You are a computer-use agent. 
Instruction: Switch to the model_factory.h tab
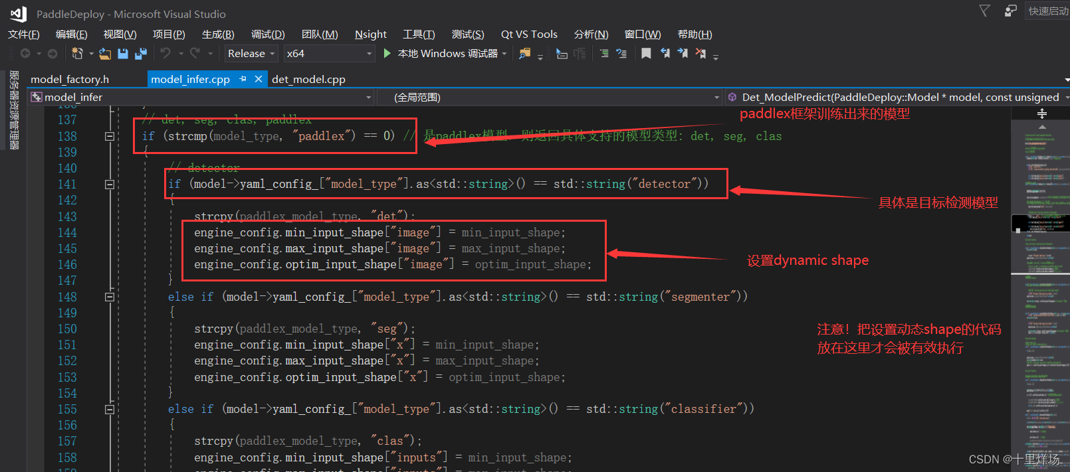pos(70,79)
